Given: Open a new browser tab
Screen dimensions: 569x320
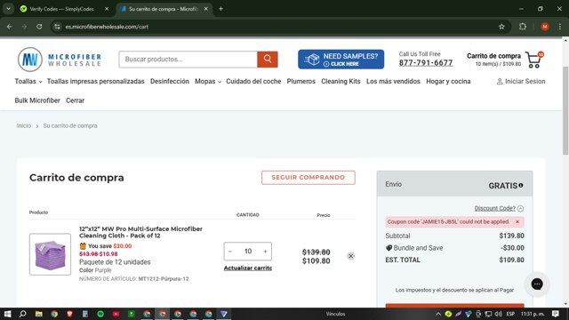Looking at the screenshot, I should 220,9.
